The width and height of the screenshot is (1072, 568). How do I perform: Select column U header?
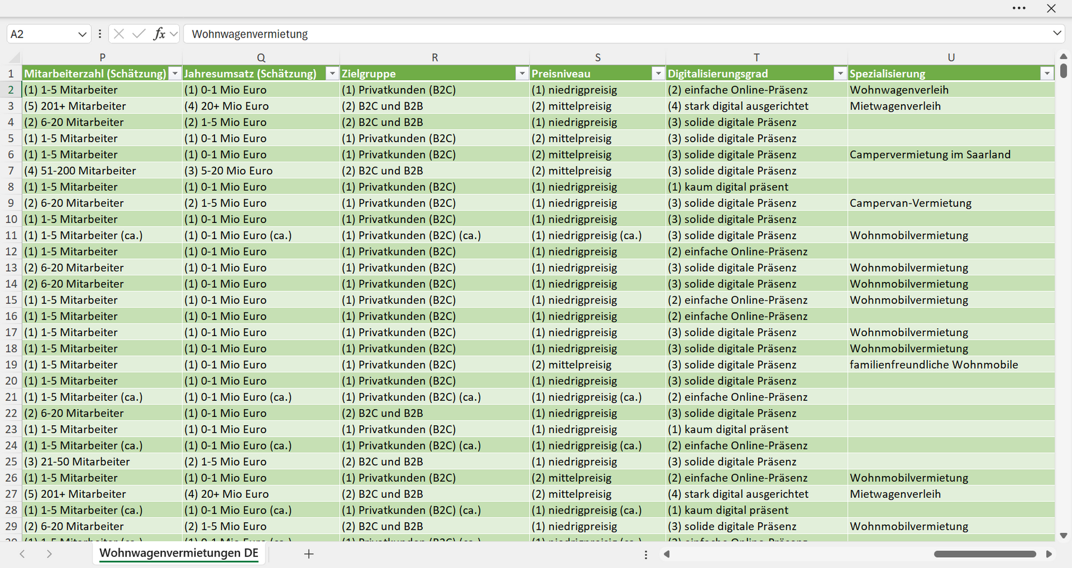(951, 58)
